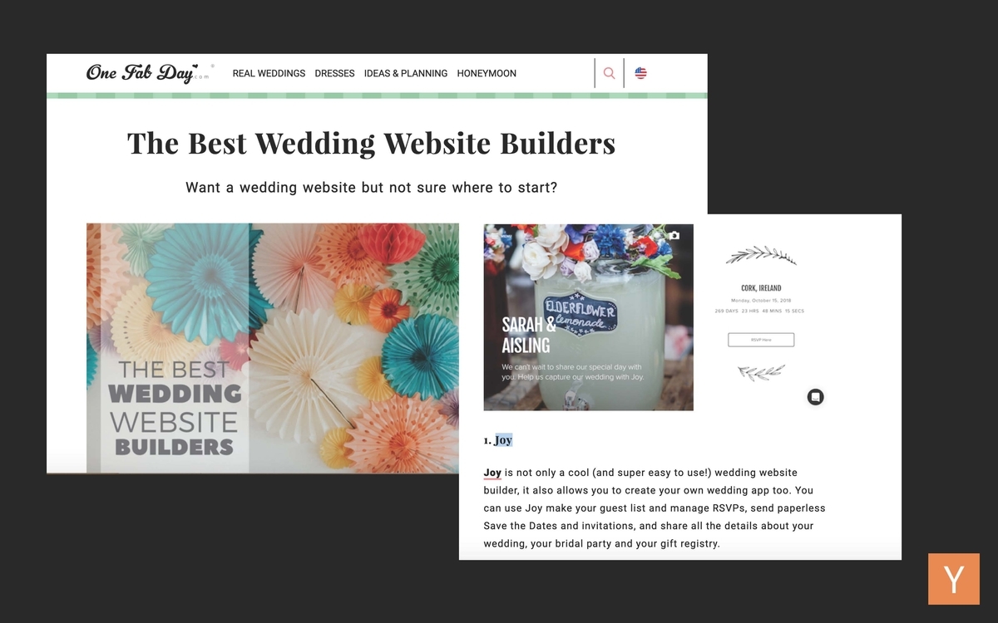
Task: Click the camera icon on Sarah & Aisling photo
Action: click(x=674, y=235)
